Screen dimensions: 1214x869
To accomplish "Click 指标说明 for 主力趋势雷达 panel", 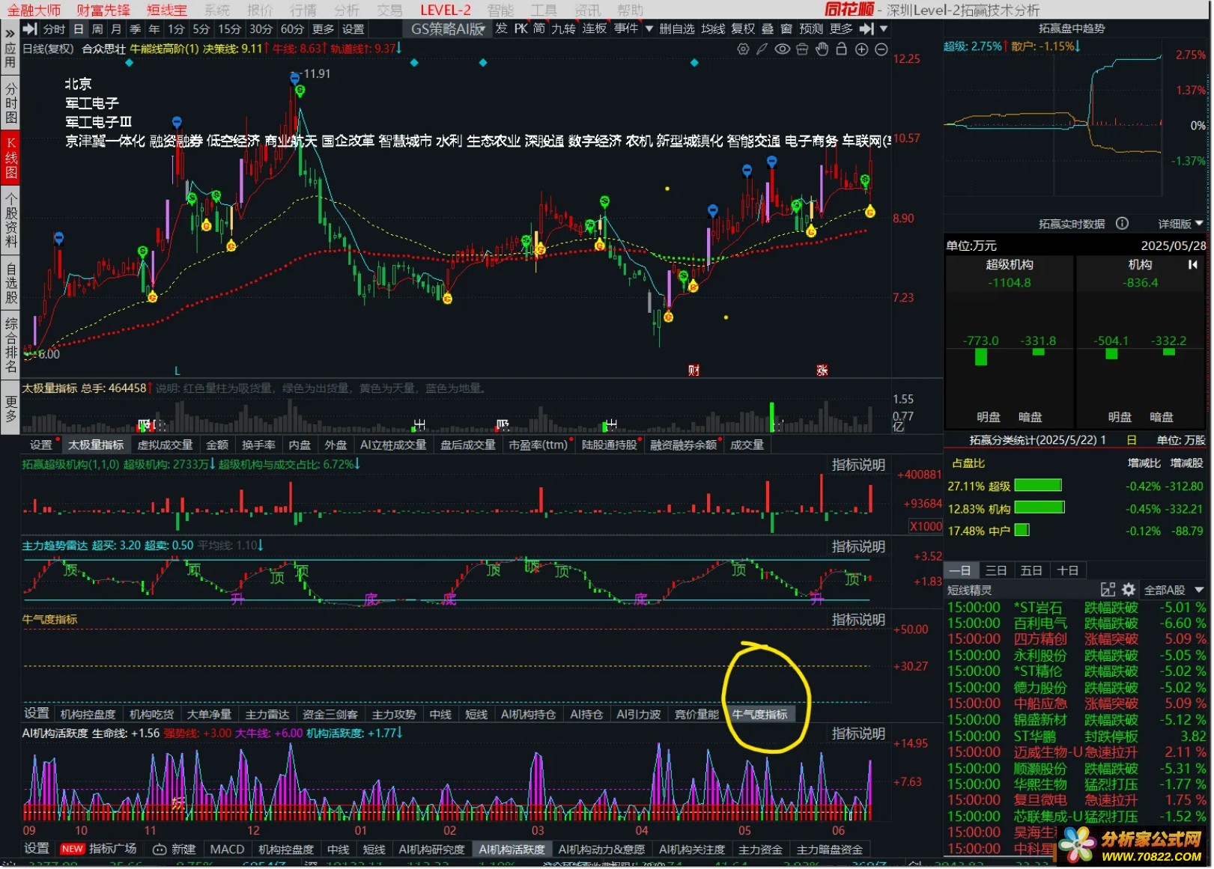I will (x=858, y=546).
